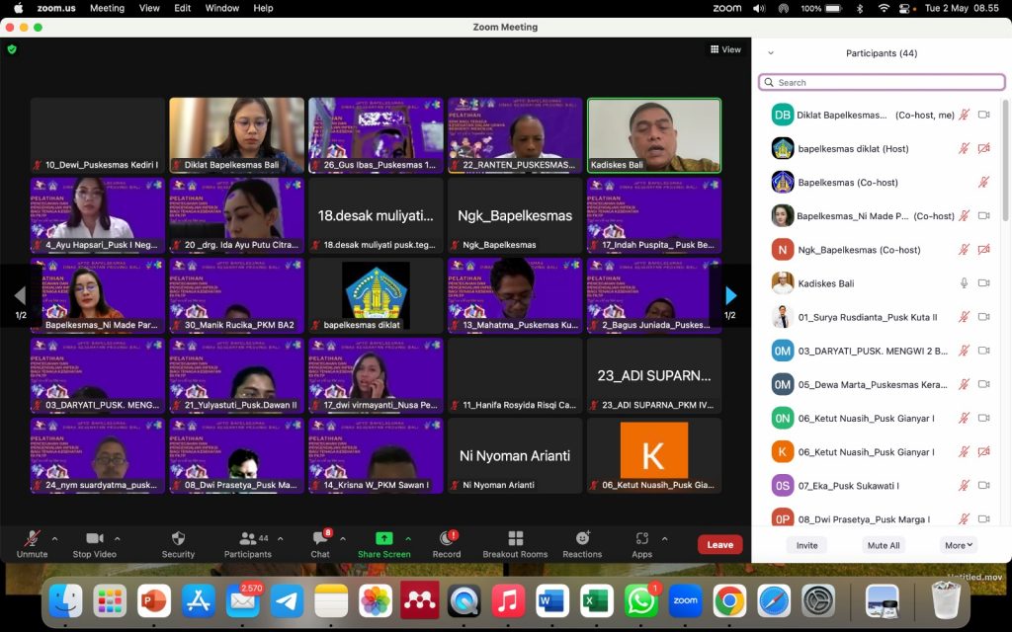Expand the arrow next to Apps

tap(665, 538)
